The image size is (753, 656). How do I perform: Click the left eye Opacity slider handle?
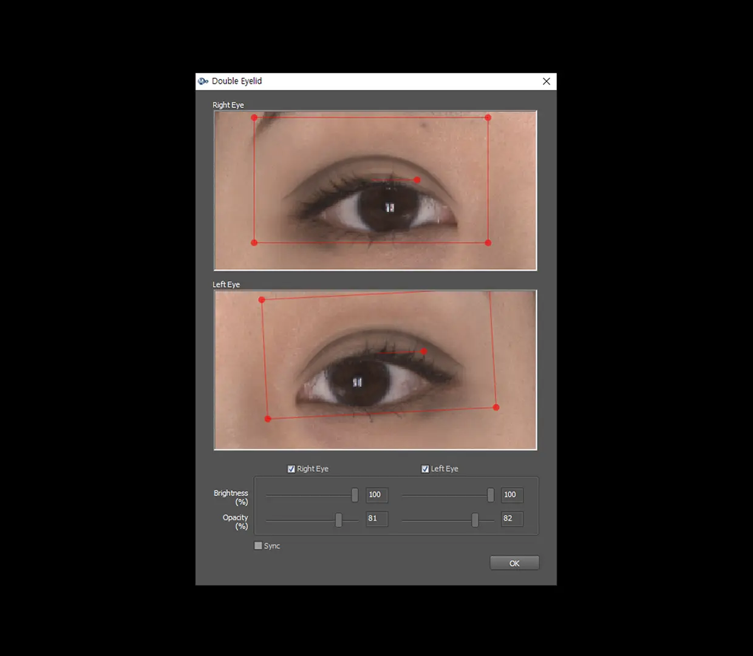[x=475, y=519]
